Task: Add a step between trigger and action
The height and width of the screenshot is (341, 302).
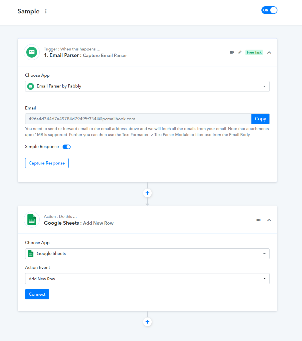Action: 147,193
